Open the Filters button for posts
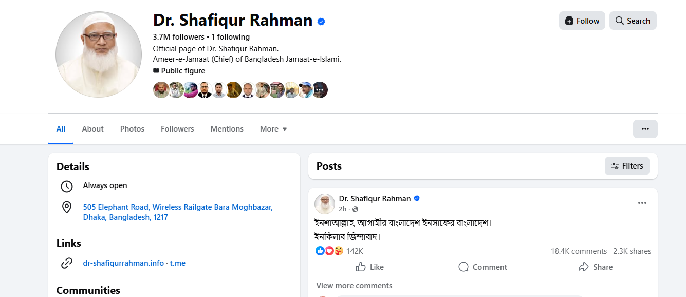686x297 pixels. (x=627, y=166)
